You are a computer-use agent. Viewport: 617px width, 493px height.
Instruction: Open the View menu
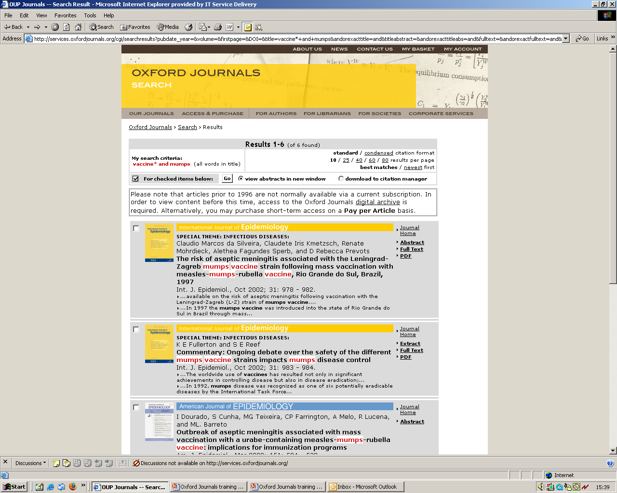pos(41,15)
